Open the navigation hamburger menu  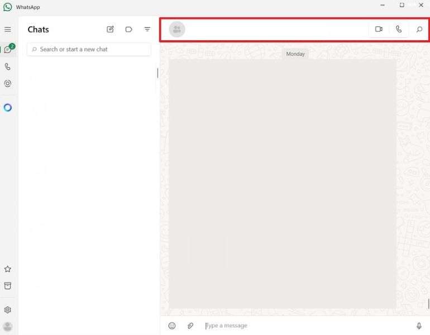point(8,30)
